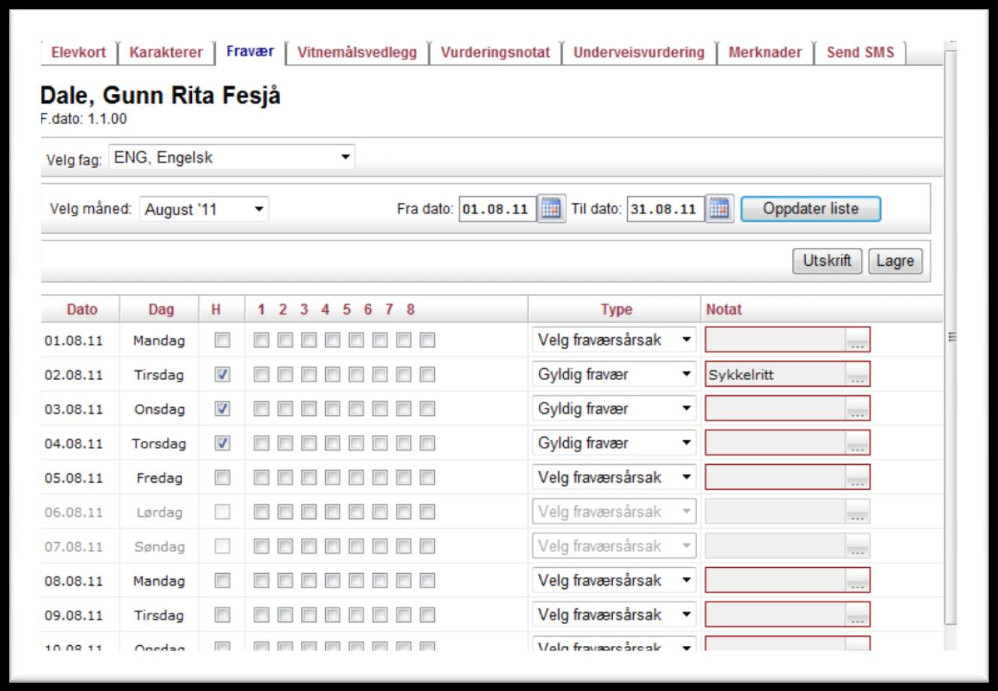Click the Utskrift print button
998x691 pixels.
[x=828, y=261]
